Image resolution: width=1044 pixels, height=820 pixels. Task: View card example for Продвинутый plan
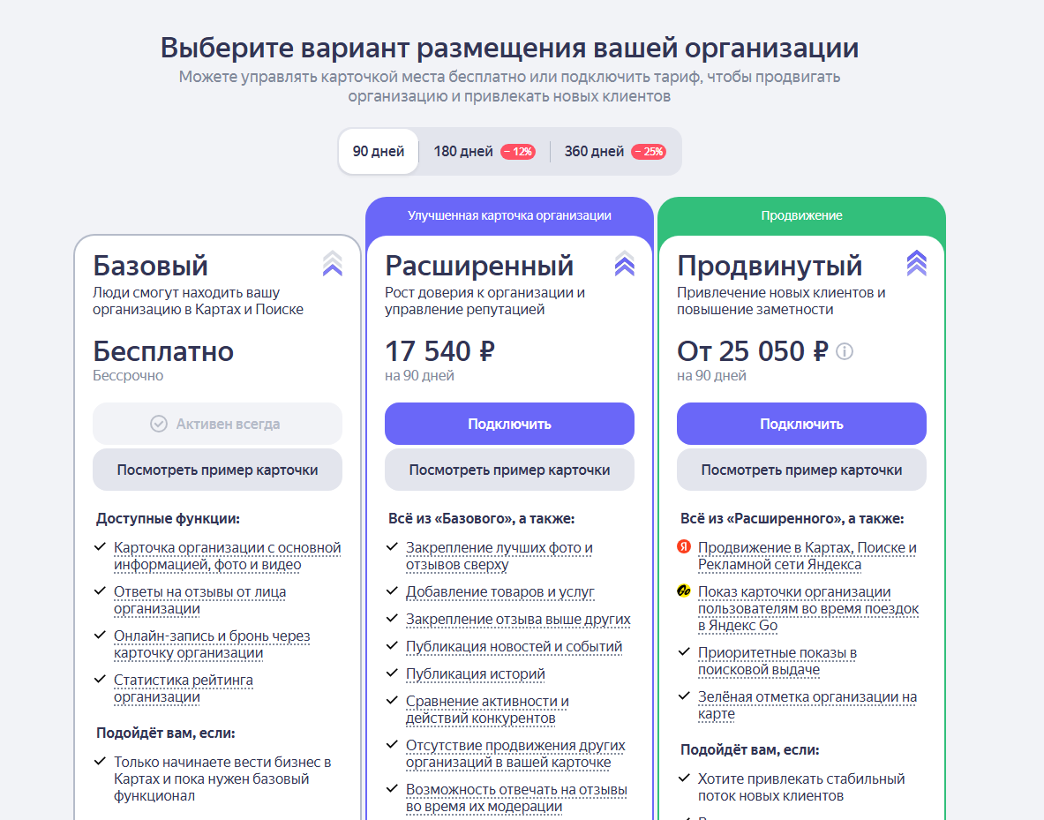(x=801, y=470)
